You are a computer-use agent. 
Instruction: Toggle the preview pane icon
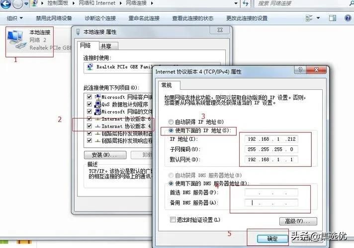click(x=333, y=18)
